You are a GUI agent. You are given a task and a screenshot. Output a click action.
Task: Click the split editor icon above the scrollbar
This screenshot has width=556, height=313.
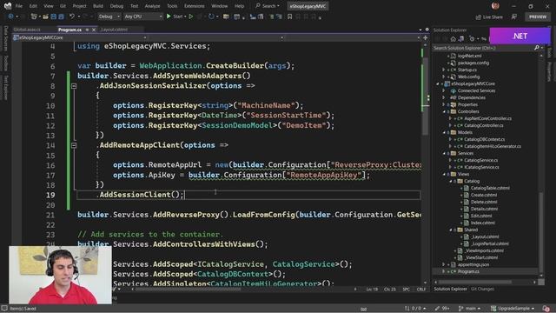pos(425,37)
